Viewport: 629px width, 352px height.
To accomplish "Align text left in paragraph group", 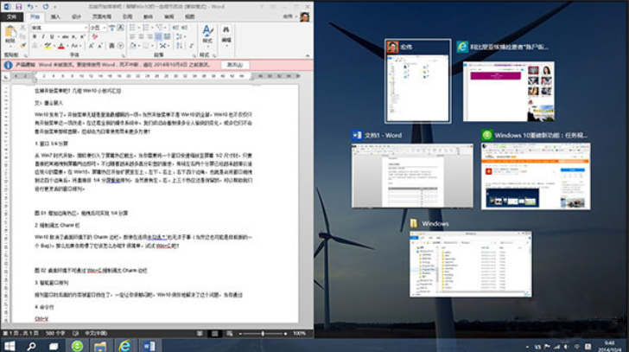I will click(132, 36).
